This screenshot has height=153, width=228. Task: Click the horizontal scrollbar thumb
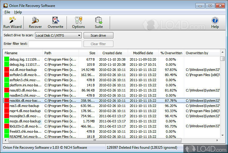(x=95, y=140)
